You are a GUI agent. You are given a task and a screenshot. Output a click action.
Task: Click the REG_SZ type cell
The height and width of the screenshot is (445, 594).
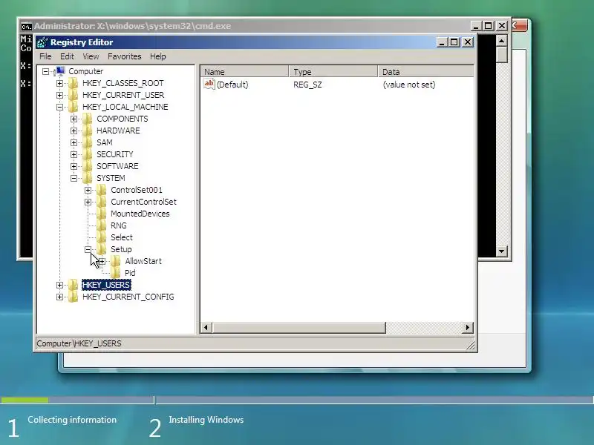click(307, 85)
